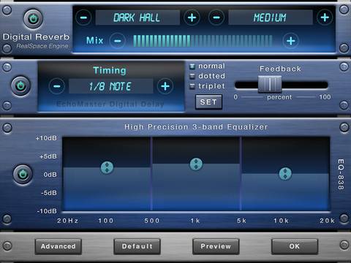Image resolution: width=351 pixels, height=263 pixels.
Task: Toggle the EchoMaster Delay power button
Action: (20, 85)
